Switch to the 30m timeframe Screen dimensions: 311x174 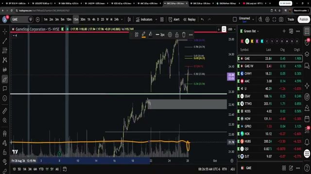click(x=83, y=19)
